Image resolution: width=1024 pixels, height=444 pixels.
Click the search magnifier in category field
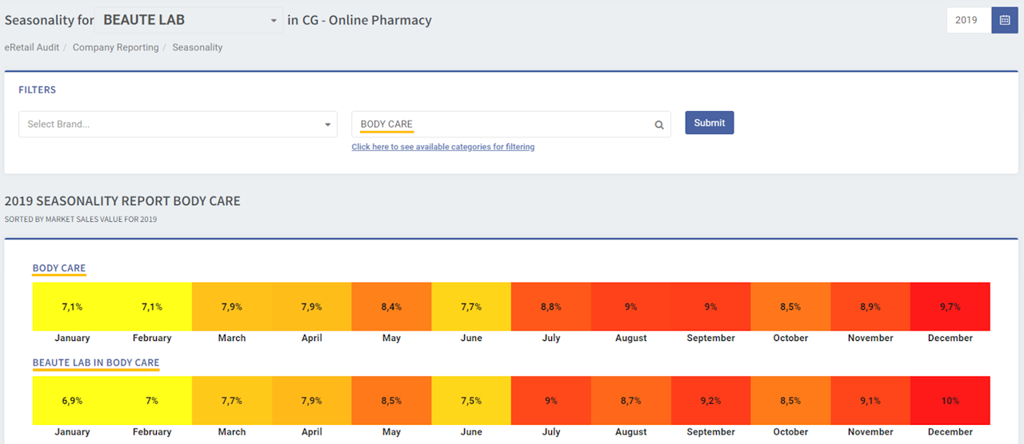[x=659, y=125]
